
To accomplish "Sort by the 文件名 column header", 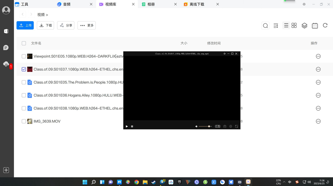I will 36,43.
